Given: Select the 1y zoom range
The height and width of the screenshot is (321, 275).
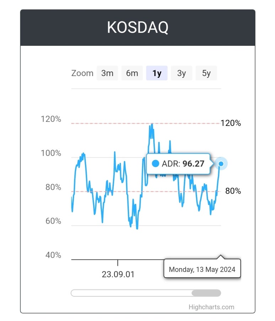Looking at the screenshot, I should [157, 73].
